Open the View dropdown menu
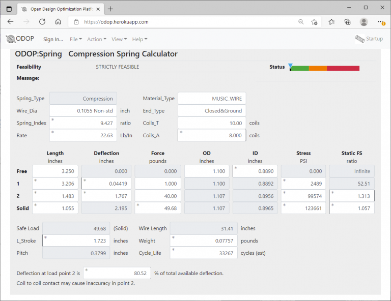391x301 pixels. [x=119, y=39]
